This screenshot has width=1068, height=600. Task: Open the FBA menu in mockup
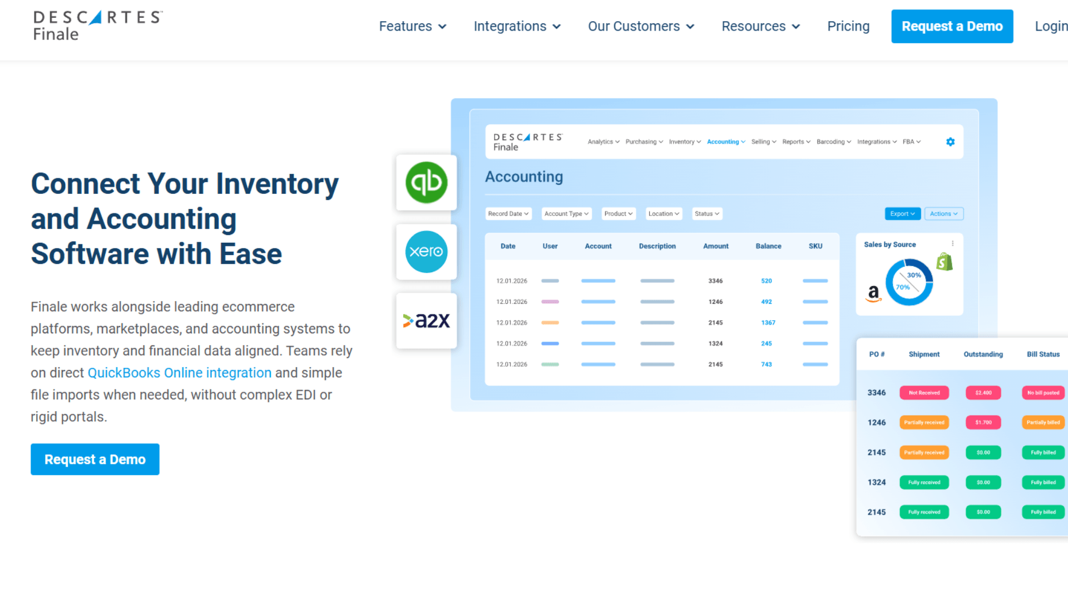click(912, 142)
